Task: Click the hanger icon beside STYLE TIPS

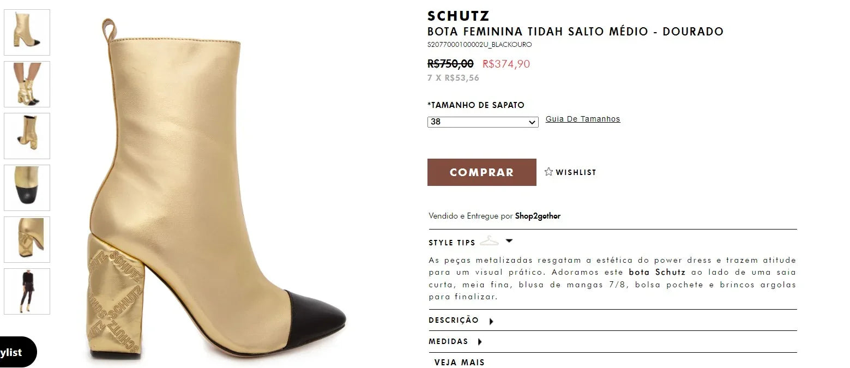Action: [490, 240]
